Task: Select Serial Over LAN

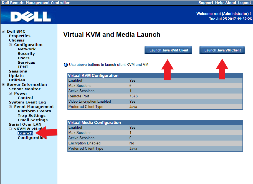Action: [x=25, y=125]
